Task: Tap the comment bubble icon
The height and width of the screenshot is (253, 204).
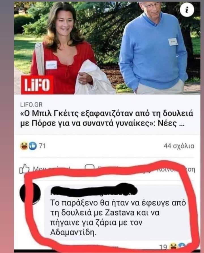Action: 90,168
